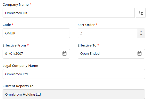
Task: Click the red asterisk beside Sort Order
Action: [97, 24]
